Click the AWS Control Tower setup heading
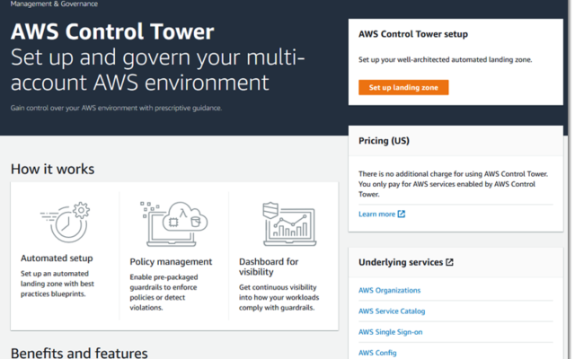The image size is (575, 359). [413, 34]
